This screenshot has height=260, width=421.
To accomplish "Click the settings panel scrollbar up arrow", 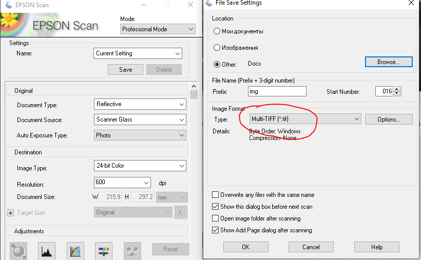I will 194,86.
